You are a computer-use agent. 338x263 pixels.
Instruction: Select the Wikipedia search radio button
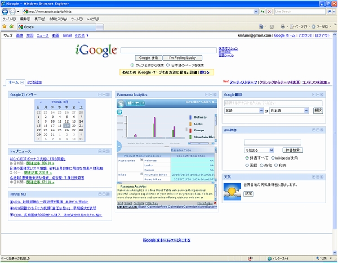point(273,158)
